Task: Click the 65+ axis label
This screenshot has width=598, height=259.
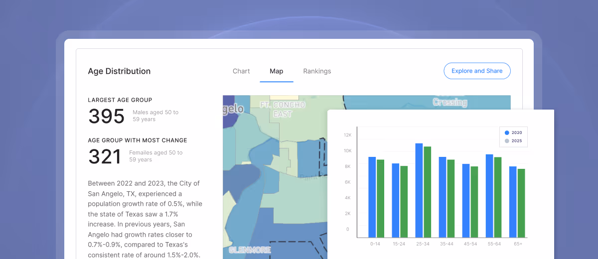Action: [518, 244]
